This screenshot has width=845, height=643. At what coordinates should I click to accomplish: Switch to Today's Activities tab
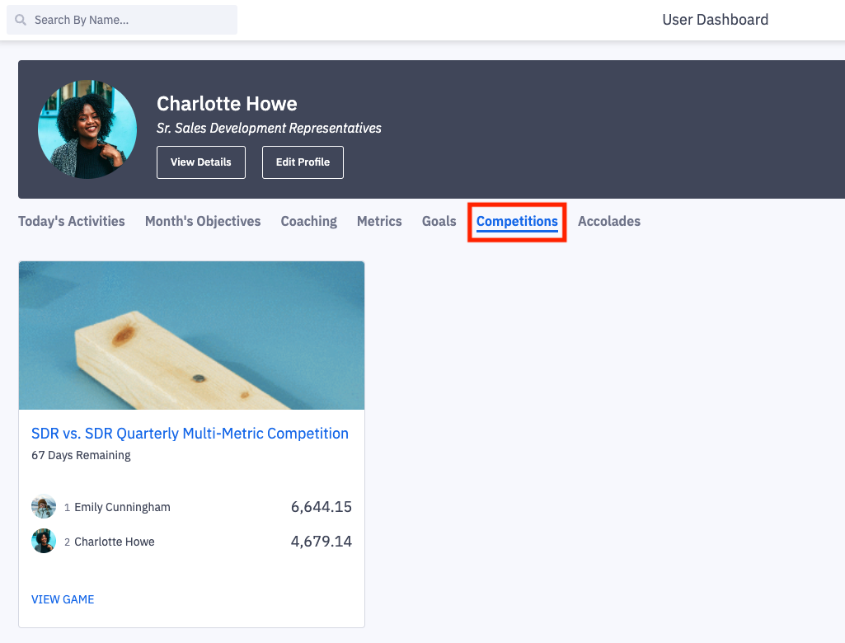[72, 222]
